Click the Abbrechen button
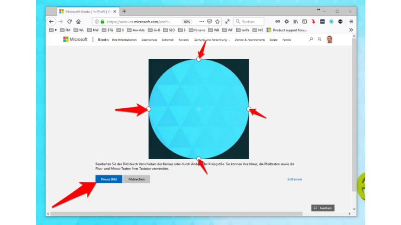Viewport: 401px width, 225px height. [136, 179]
